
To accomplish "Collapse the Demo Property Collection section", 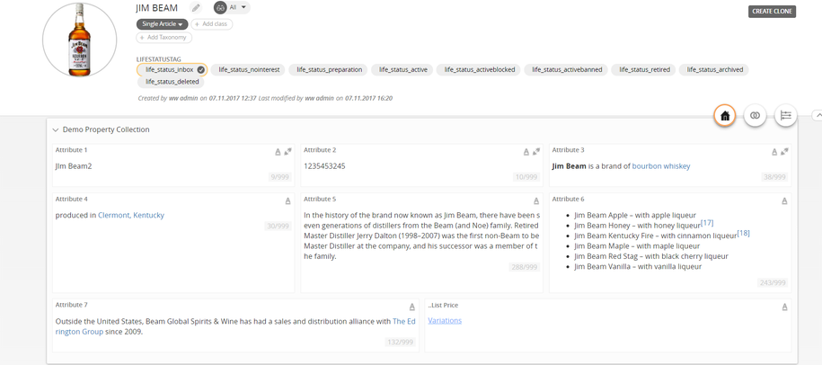I will [x=56, y=129].
